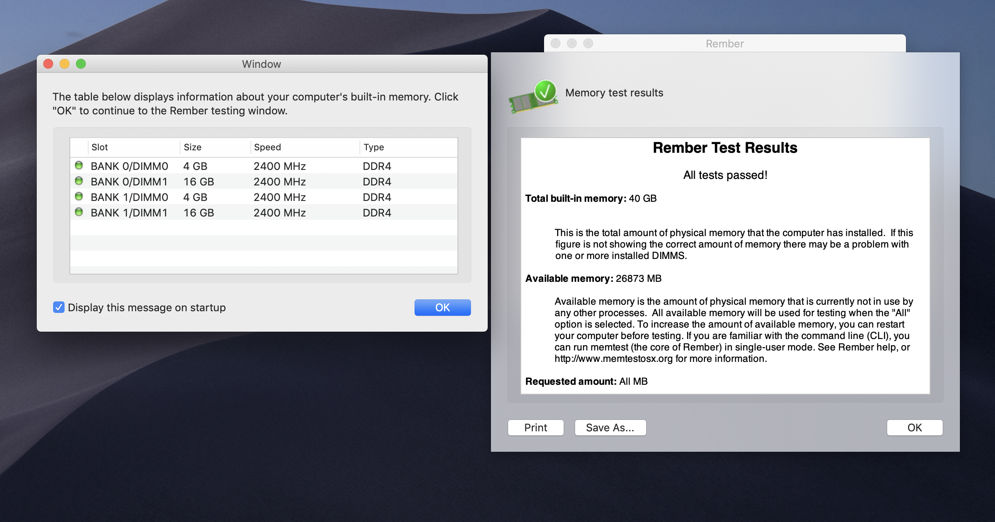Click the http://www.memtestosx.org address text

614,359
